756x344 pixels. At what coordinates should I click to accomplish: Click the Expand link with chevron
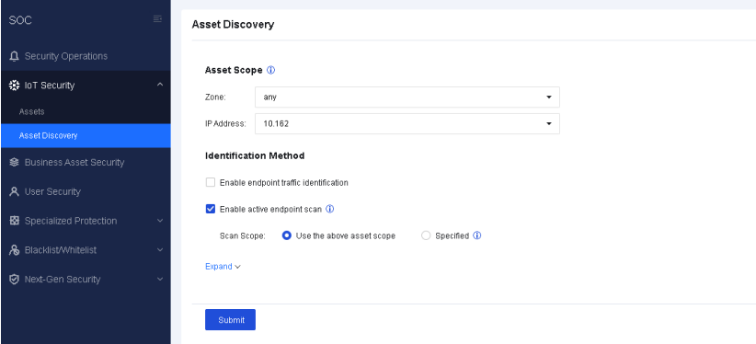point(223,267)
